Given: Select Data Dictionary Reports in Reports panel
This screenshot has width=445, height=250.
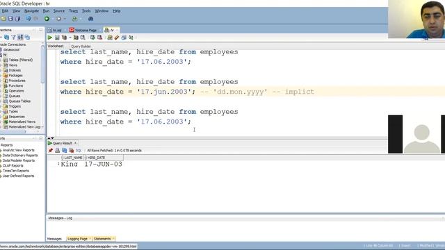Looking at the screenshot, I should pyautogui.click(x=20, y=156).
